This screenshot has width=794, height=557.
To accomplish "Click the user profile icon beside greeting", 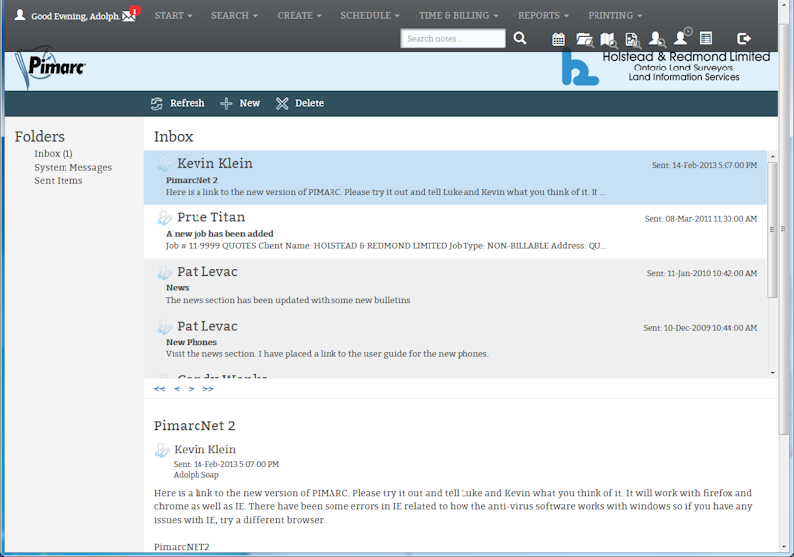I will [20, 14].
